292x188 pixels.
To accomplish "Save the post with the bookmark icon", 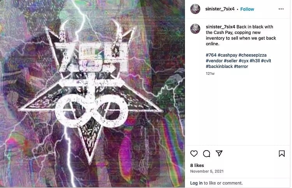I will 281,154.
